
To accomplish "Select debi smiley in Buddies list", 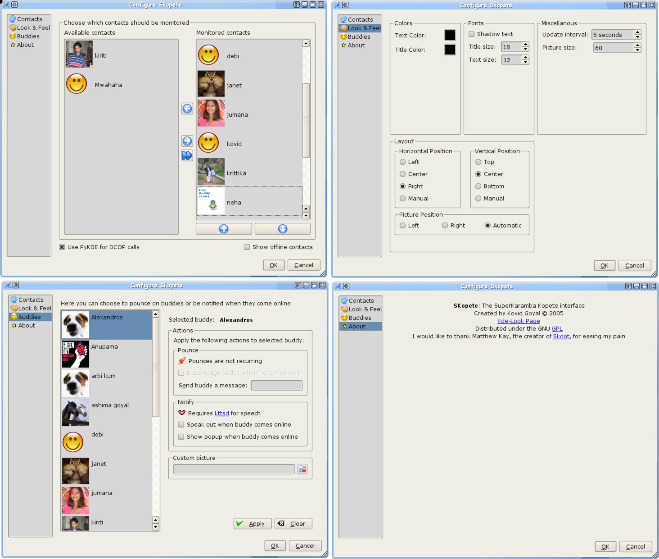I will click(x=73, y=442).
